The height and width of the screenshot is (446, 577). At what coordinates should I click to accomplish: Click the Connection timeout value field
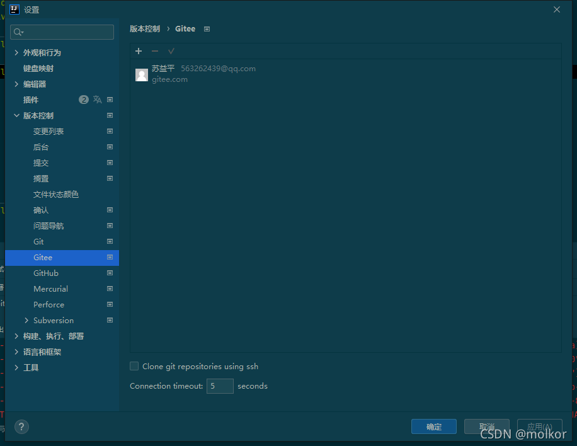point(220,386)
